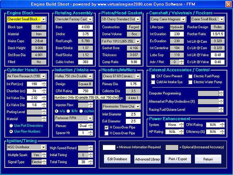The width and height of the screenshot is (233, 175).
Task: Click the Inlet Diameter field
Action: [x=133, y=115]
